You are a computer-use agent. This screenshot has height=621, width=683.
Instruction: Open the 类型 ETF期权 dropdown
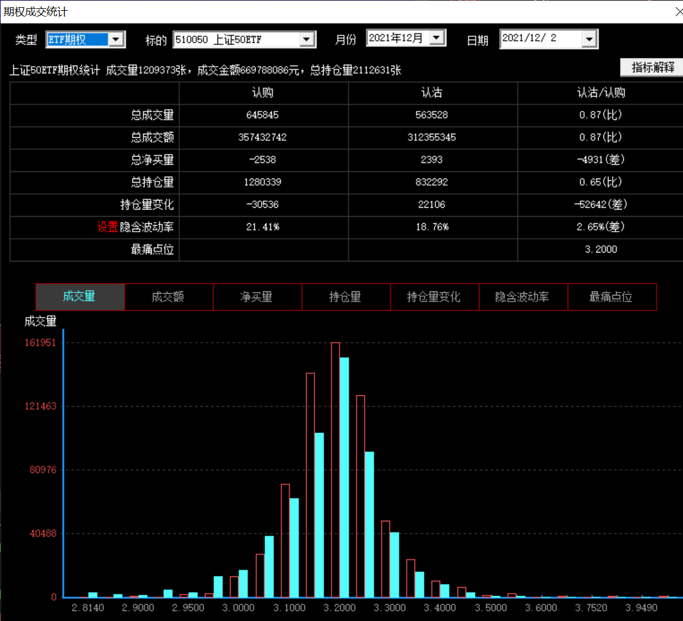click(116, 40)
